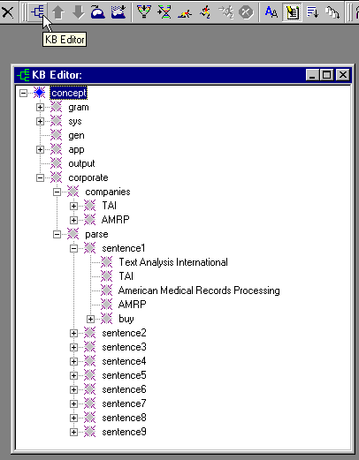The image size is (359, 460).
Task: Open the KB Editor toolbar button
Action: click(x=37, y=12)
